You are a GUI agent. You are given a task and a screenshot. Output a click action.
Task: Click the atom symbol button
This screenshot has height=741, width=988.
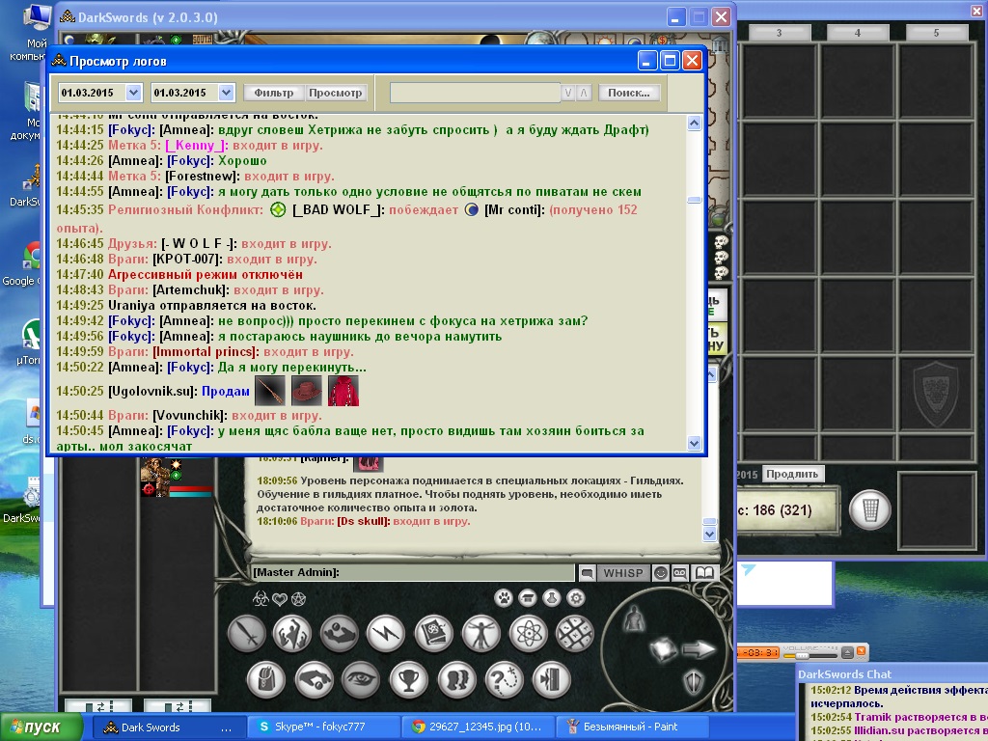(528, 633)
